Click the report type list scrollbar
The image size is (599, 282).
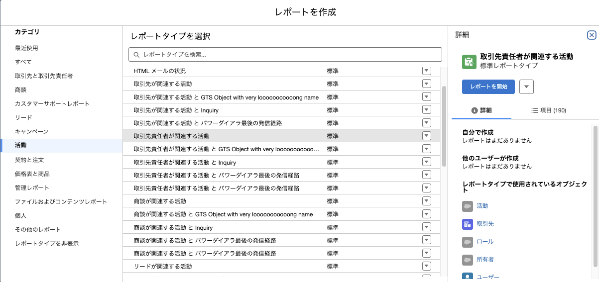coord(444,125)
